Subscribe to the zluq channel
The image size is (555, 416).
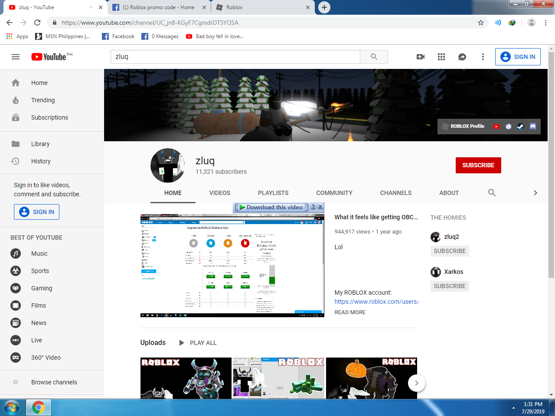pyautogui.click(x=478, y=165)
